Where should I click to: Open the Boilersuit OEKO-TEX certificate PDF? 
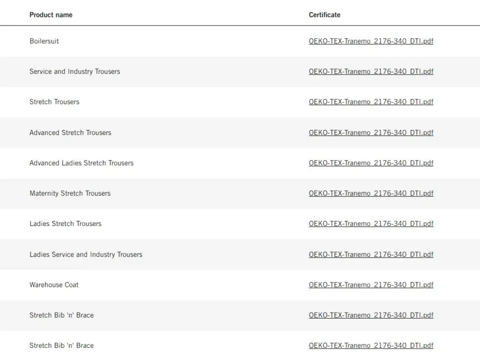point(371,41)
